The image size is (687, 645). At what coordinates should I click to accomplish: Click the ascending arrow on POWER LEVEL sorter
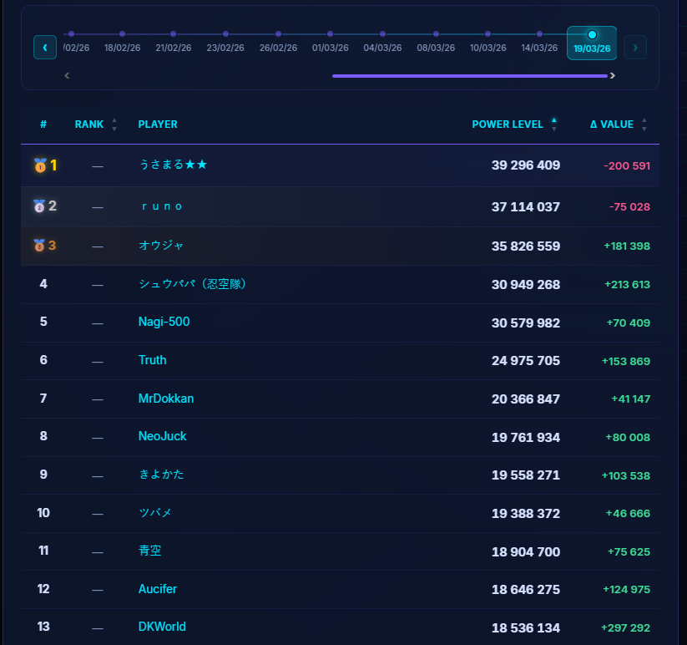553,119
